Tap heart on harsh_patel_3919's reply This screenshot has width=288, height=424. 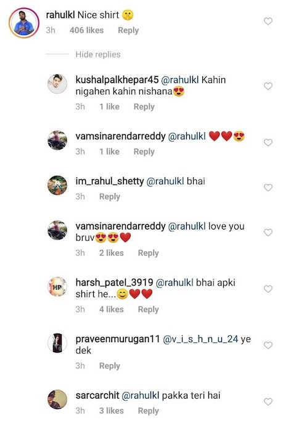tap(268, 289)
